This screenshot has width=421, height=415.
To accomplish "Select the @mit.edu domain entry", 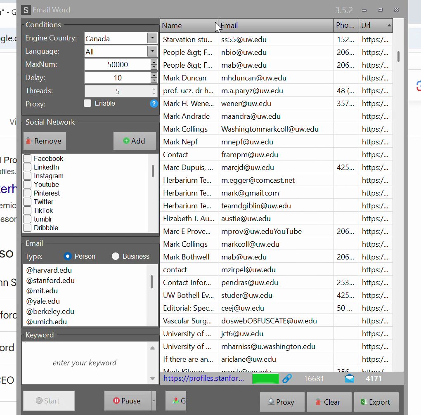I will pyautogui.click(x=42, y=291).
